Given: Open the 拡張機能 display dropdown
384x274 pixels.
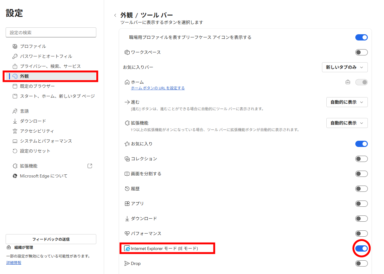Looking at the screenshot, I should pyautogui.click(x=347, y=123).
